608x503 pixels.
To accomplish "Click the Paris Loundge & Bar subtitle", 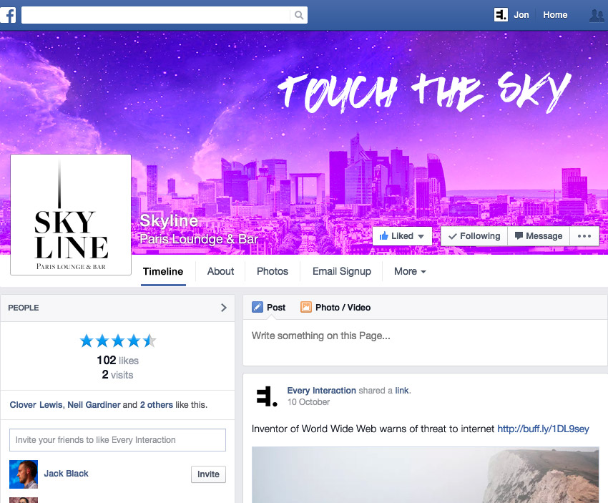I will pyautogui.click(x=199, y=239).
